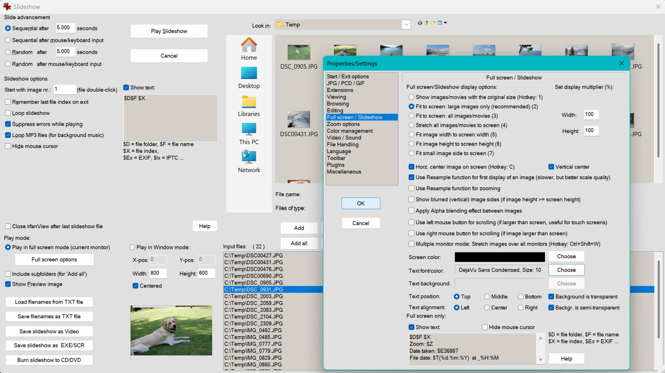Select Stretch all images/movies to screen option
The height and width of the screenshot is (373, 665).
coord(412,125)
